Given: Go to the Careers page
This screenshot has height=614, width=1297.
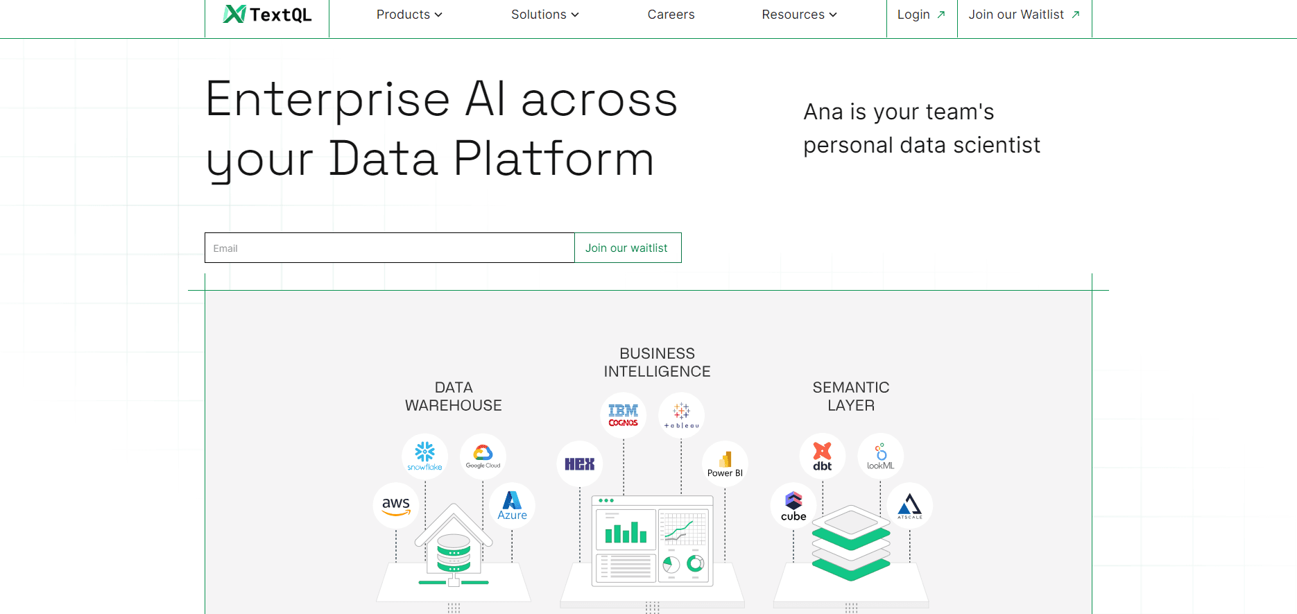Looking at the screenshot, I should [x=671, y=15].
